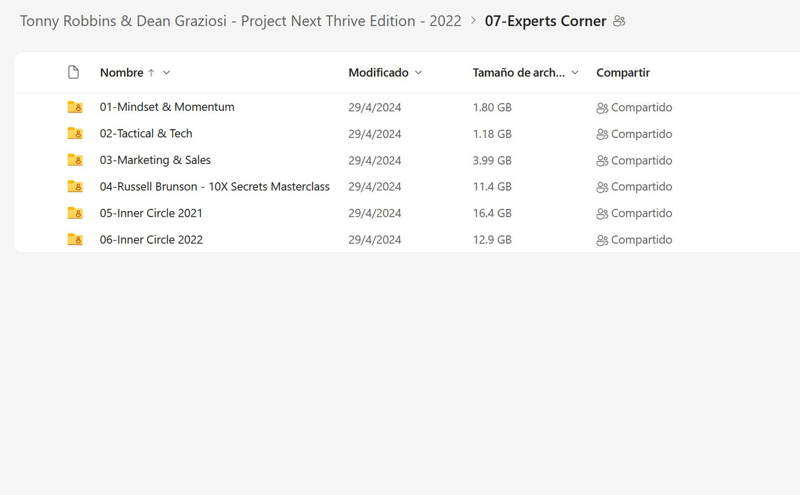This screenshot has width=800, height=495.
Task: Click the sort ascending arrow beside Nombre
Action: (151, 73)
